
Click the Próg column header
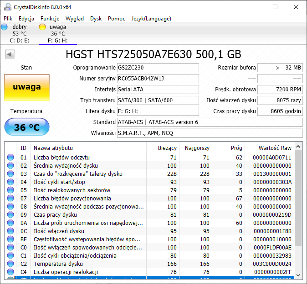pos(228,148)
